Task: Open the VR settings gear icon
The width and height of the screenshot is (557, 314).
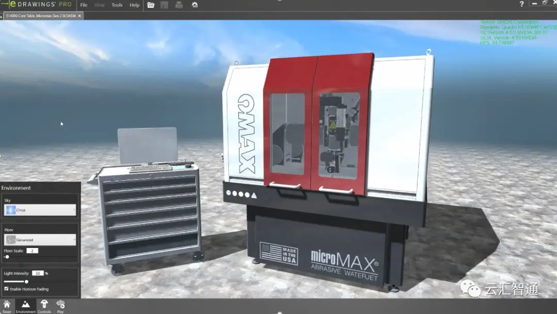Action: (x=194, y=5)
